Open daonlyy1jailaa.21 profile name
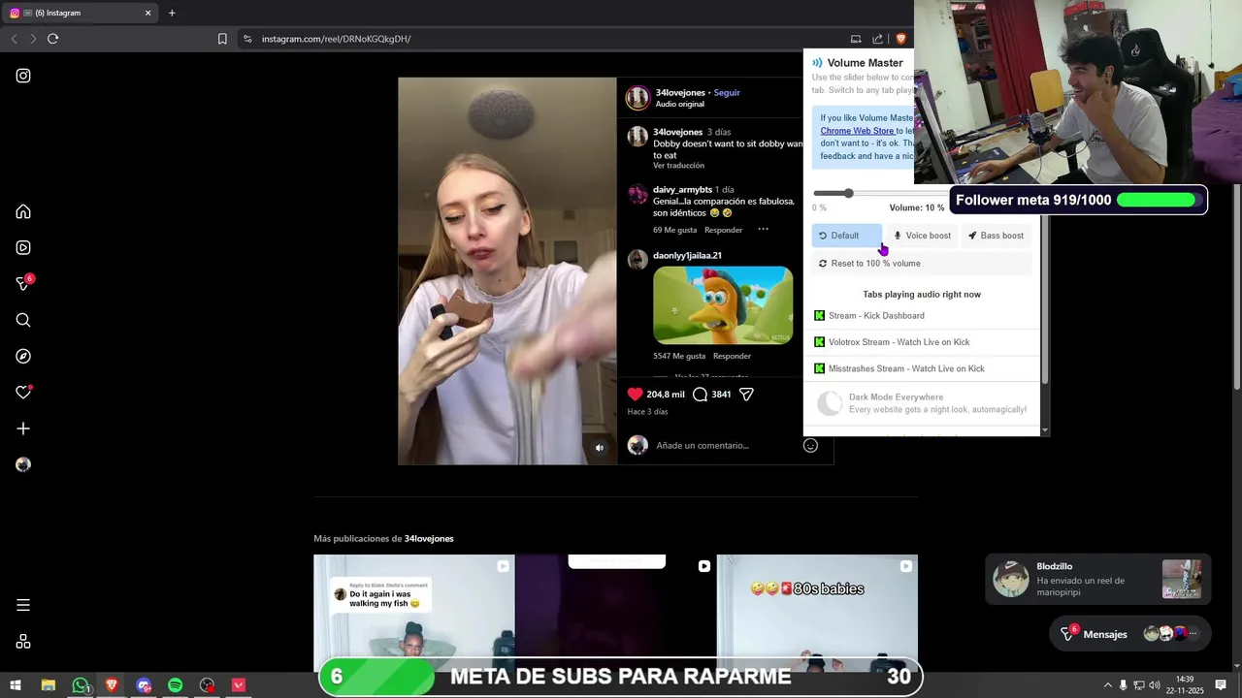 687,256
